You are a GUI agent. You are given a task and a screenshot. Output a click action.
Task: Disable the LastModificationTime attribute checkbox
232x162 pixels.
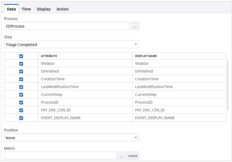click(21, 87)
